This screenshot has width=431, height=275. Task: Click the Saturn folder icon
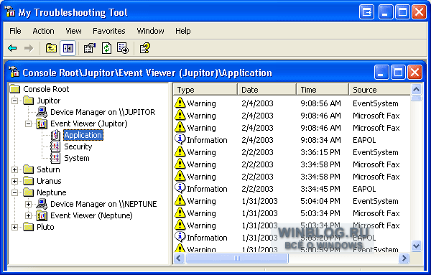29,169
